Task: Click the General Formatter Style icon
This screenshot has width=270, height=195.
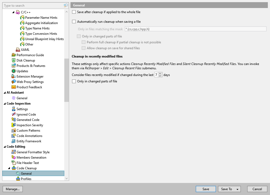Action: (x=14, y=152)
